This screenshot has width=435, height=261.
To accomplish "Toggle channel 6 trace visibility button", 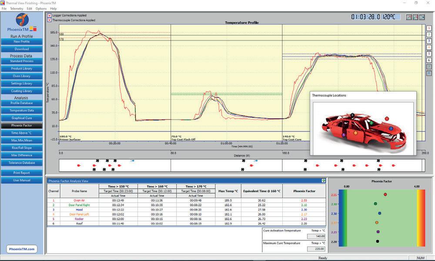I will [429, 60].
